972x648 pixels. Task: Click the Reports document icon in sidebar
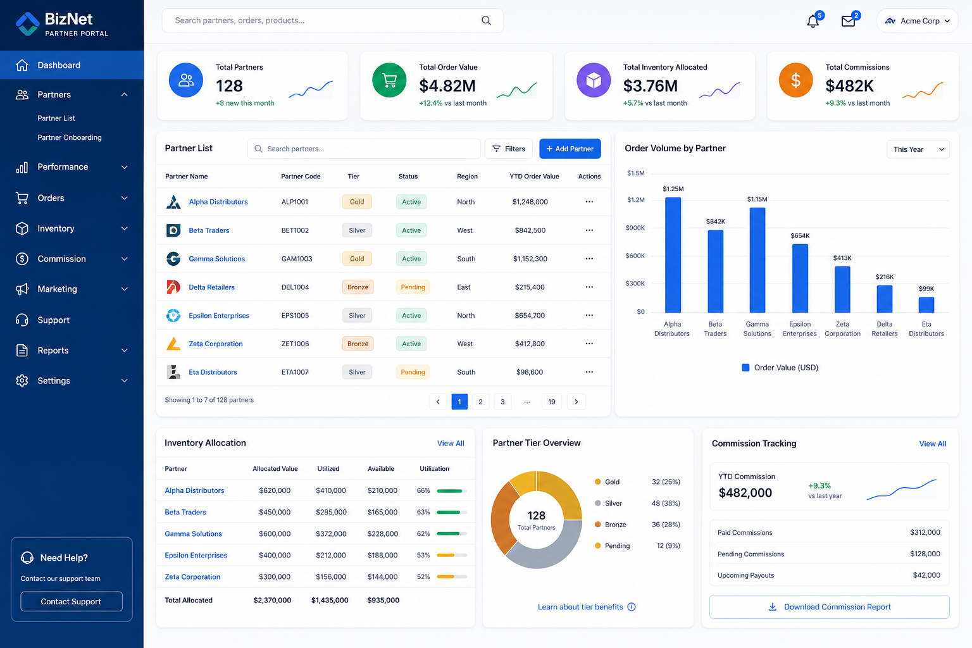pyautogui.click(x=22, y=351)
